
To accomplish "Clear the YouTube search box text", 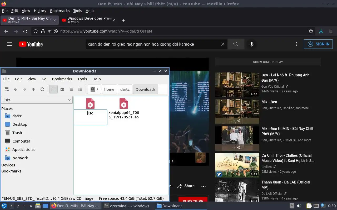I will (x=222, y=44).
